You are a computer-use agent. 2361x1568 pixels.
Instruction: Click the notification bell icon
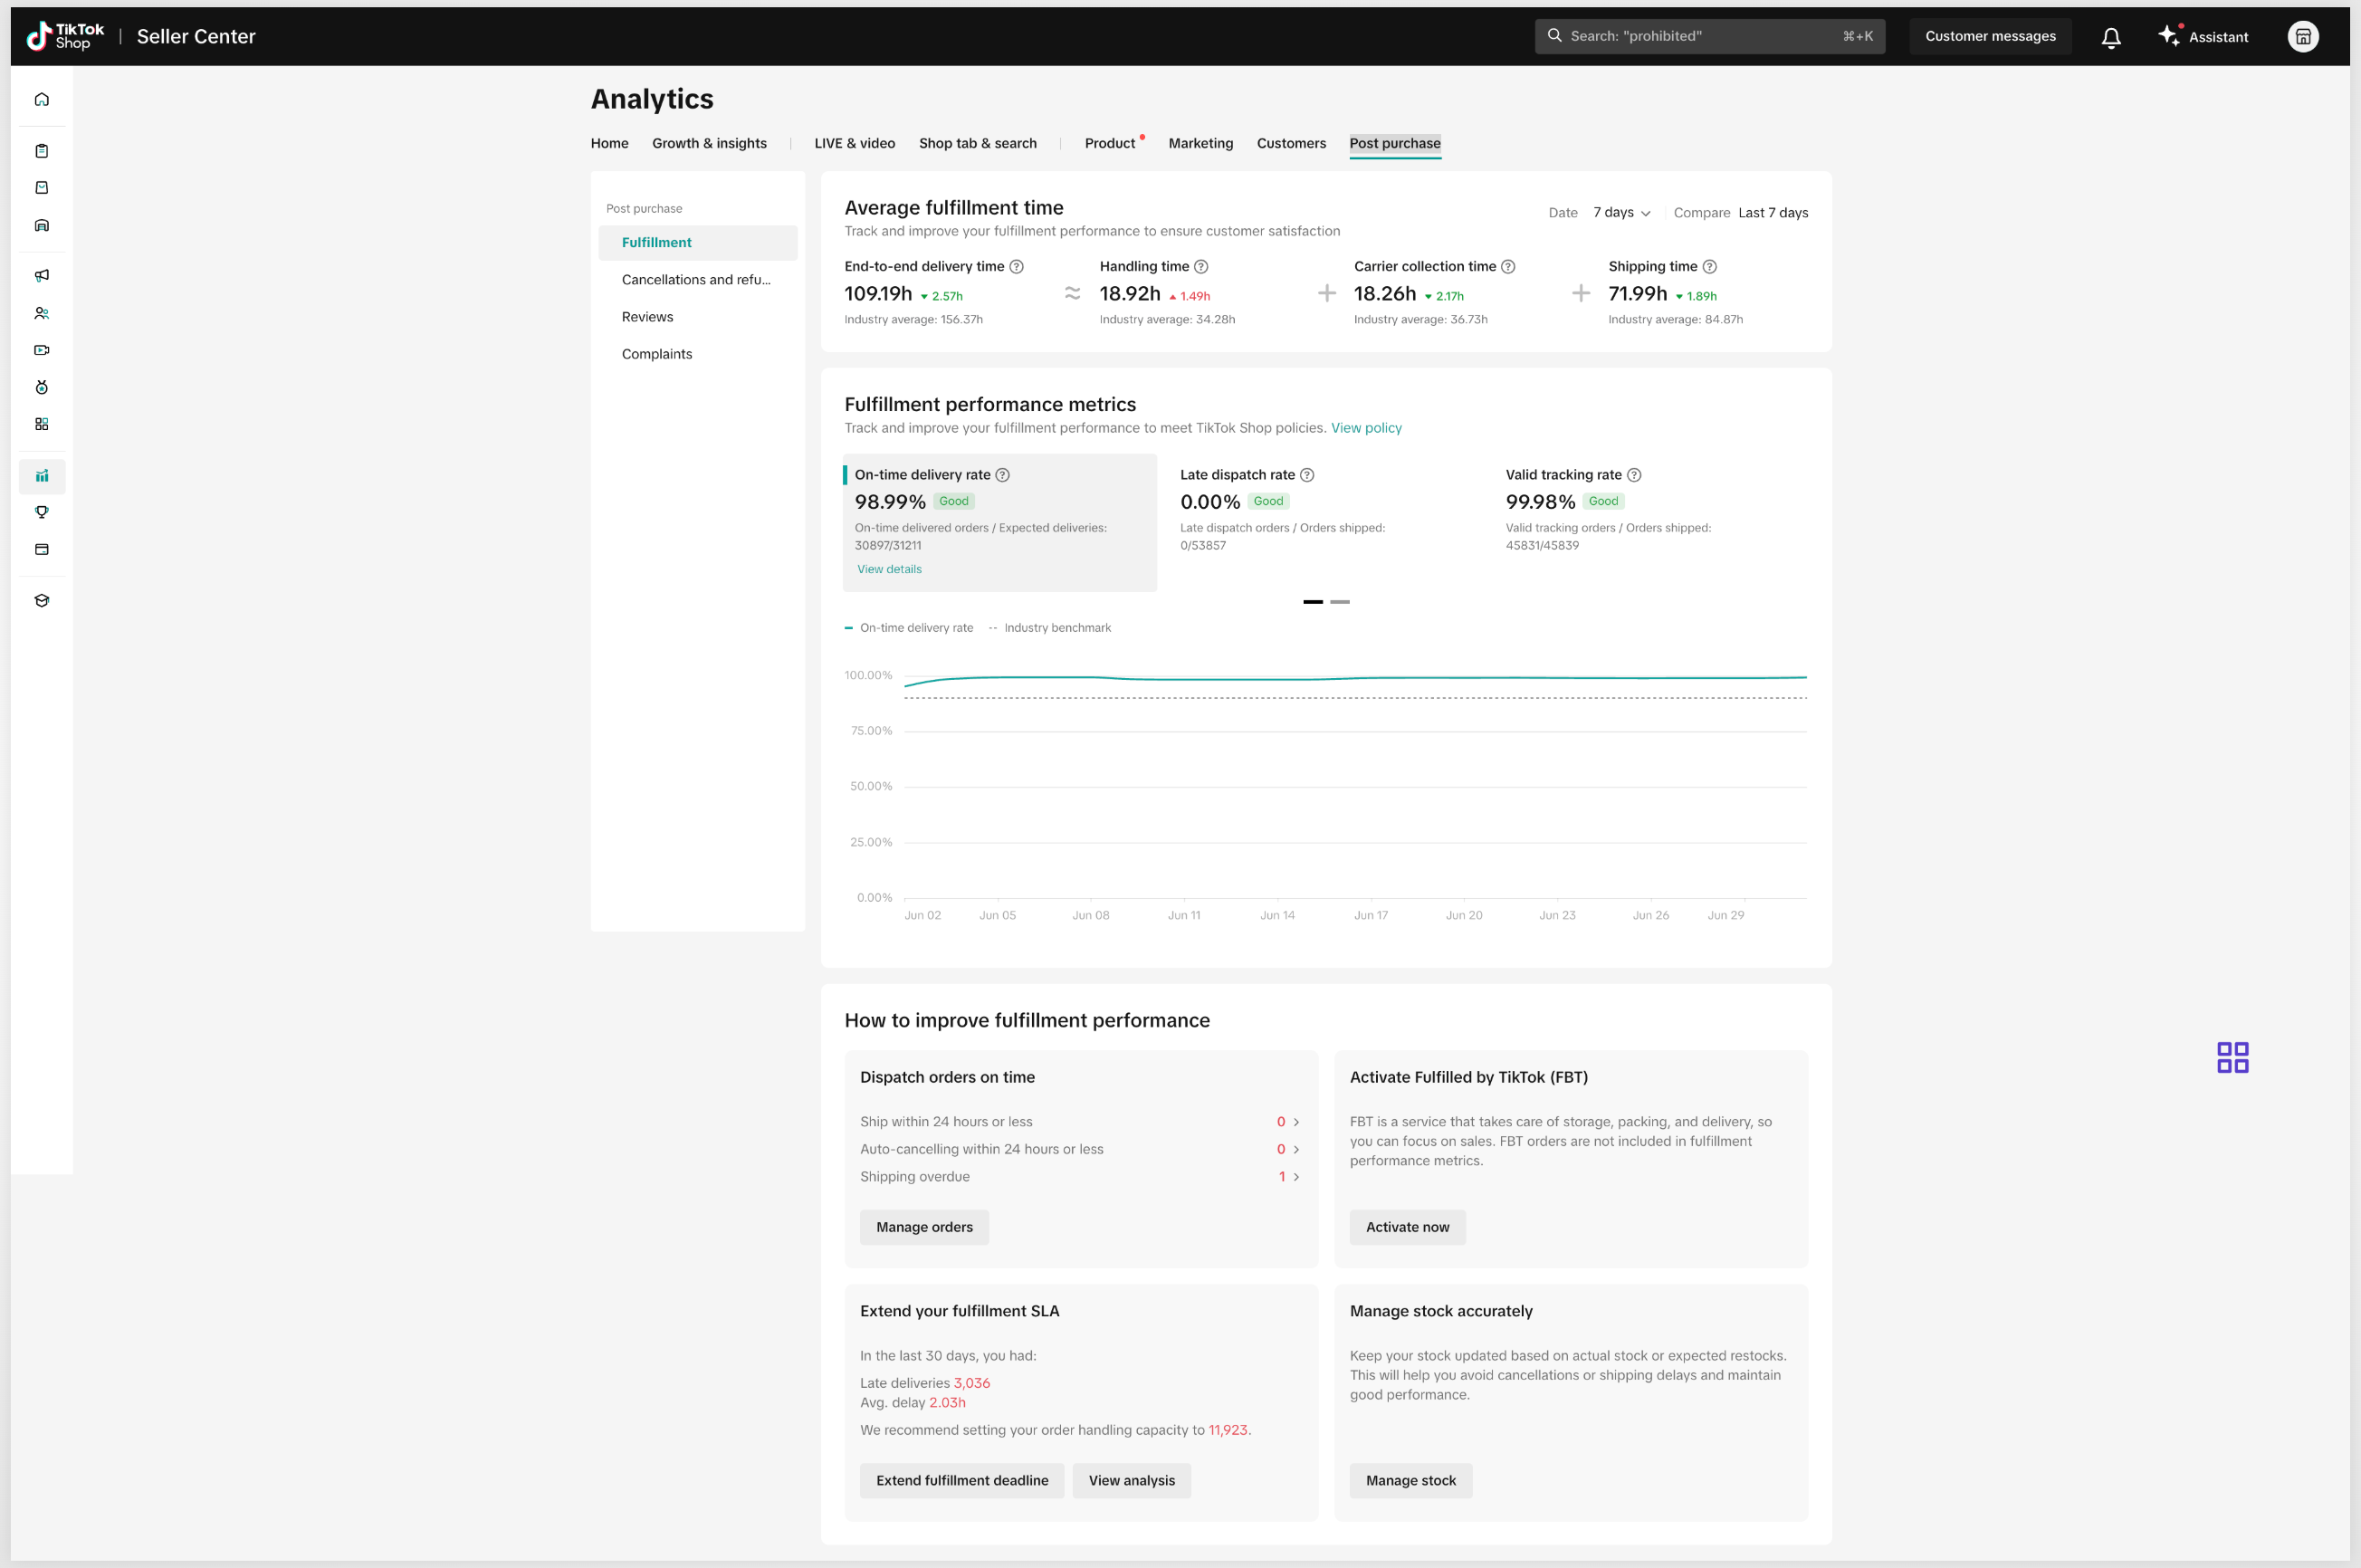pyautogui.click(x=2111, y=37)
